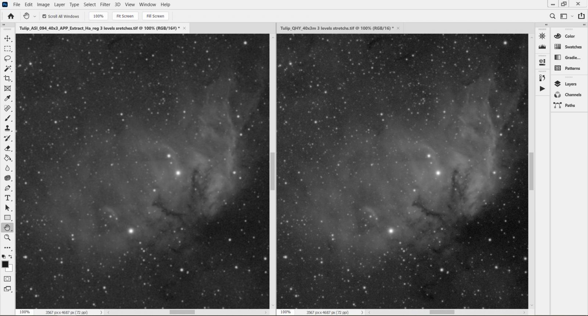The width and height of the screenshot is (588, 316).
Task: Select the Move tool
Action: (7, 39)
